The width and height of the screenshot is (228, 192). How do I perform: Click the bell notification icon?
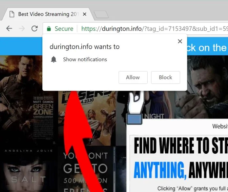[54, 59]
